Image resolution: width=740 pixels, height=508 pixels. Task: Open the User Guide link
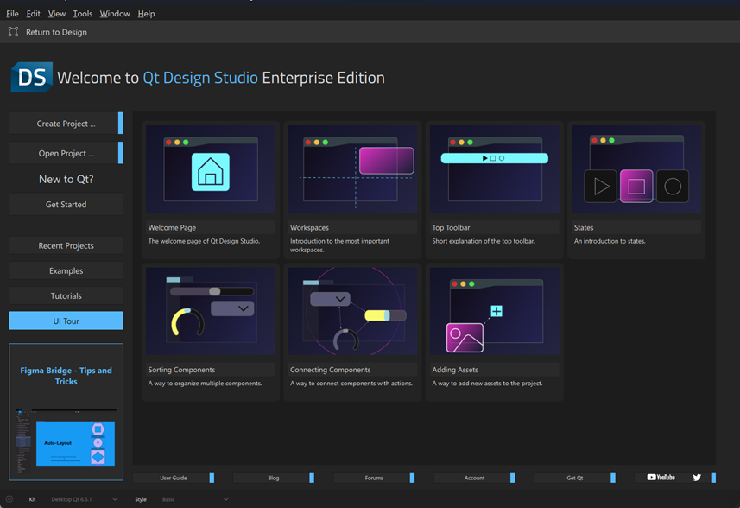175,477
